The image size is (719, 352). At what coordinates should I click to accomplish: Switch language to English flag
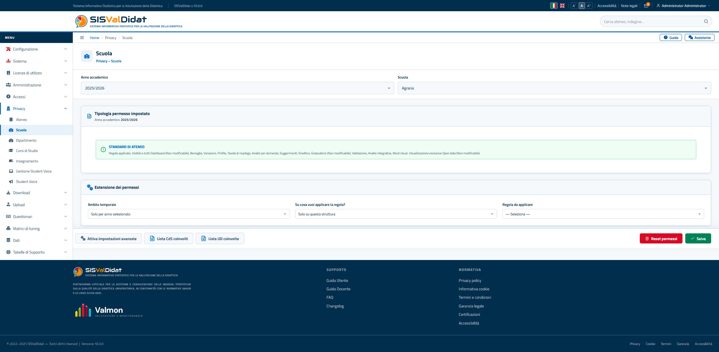pyautogui.click(x=562, y=6)
